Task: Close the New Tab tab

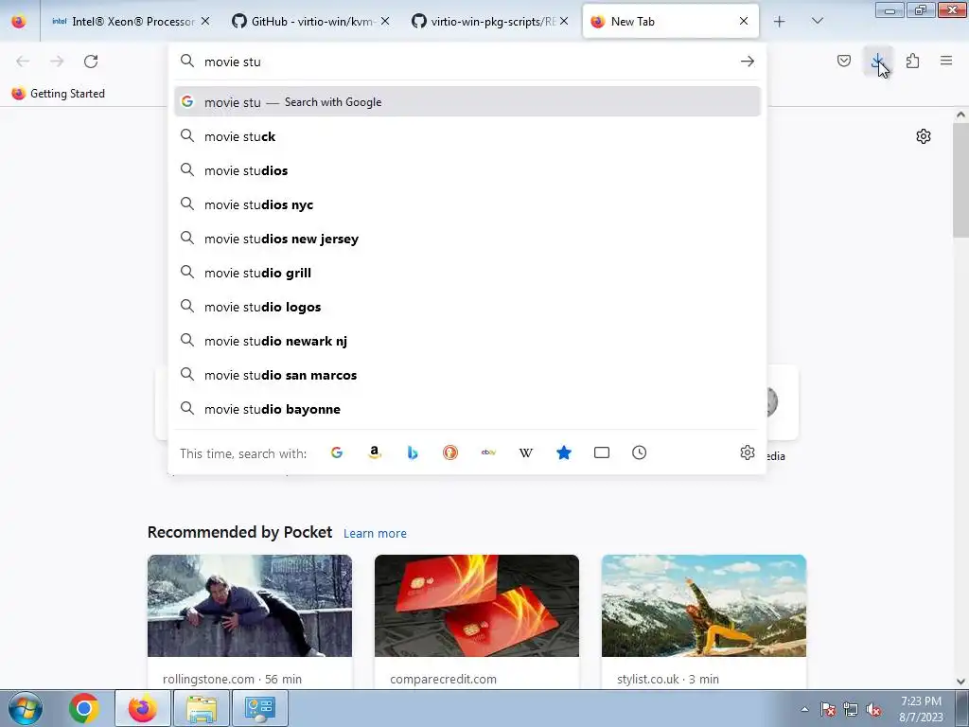Action: [x=744, y=21]
